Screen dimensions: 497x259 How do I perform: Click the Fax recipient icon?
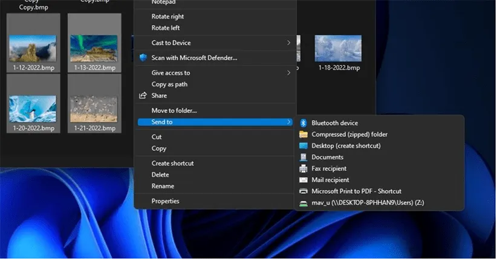tap(304, 169)
